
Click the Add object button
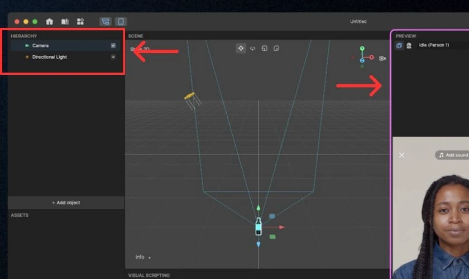[x=66, y=203]
